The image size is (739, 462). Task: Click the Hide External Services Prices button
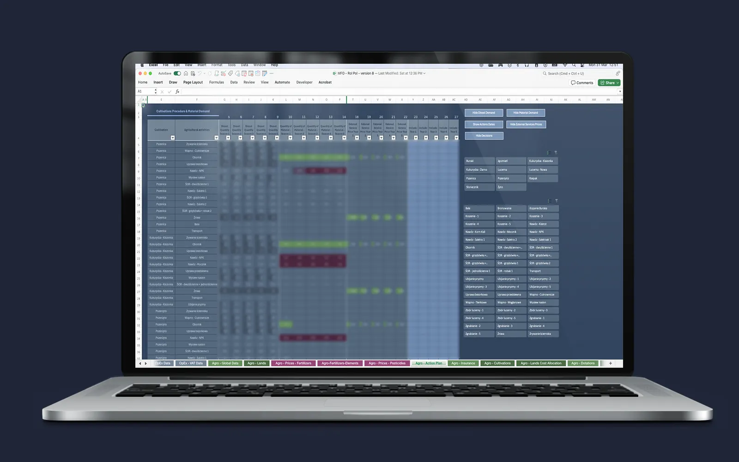tap(526, 124)
